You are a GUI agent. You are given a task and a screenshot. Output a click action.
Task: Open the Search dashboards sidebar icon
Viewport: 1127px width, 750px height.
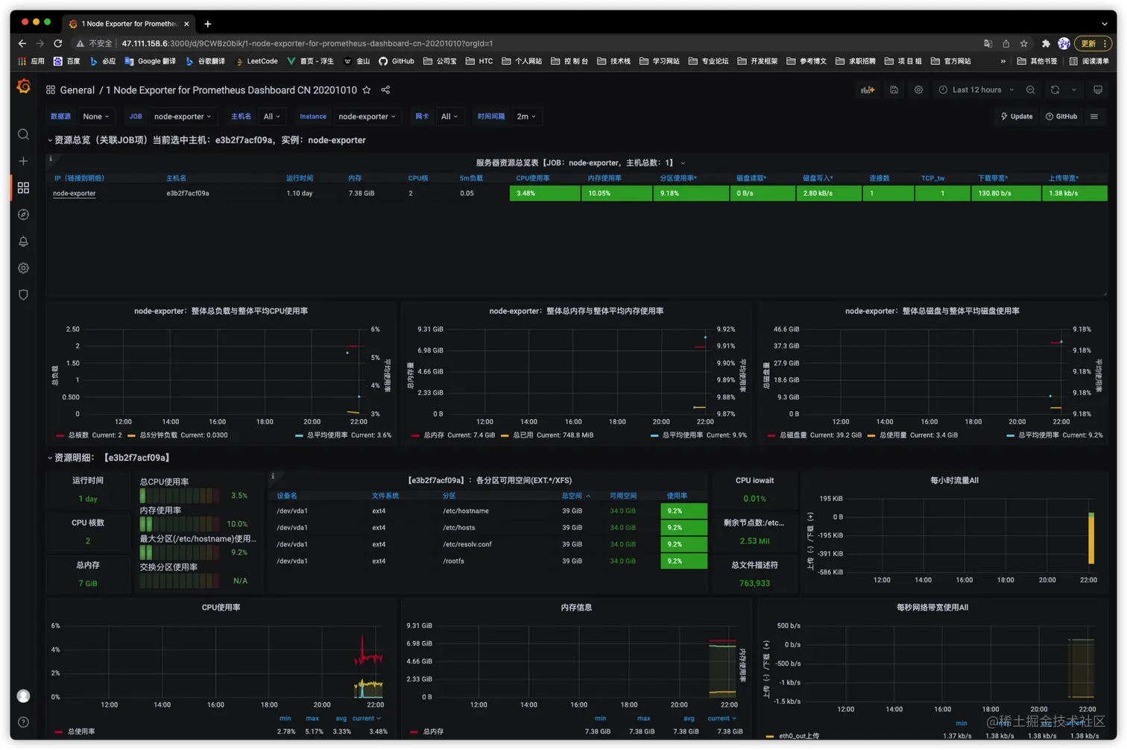23,134
